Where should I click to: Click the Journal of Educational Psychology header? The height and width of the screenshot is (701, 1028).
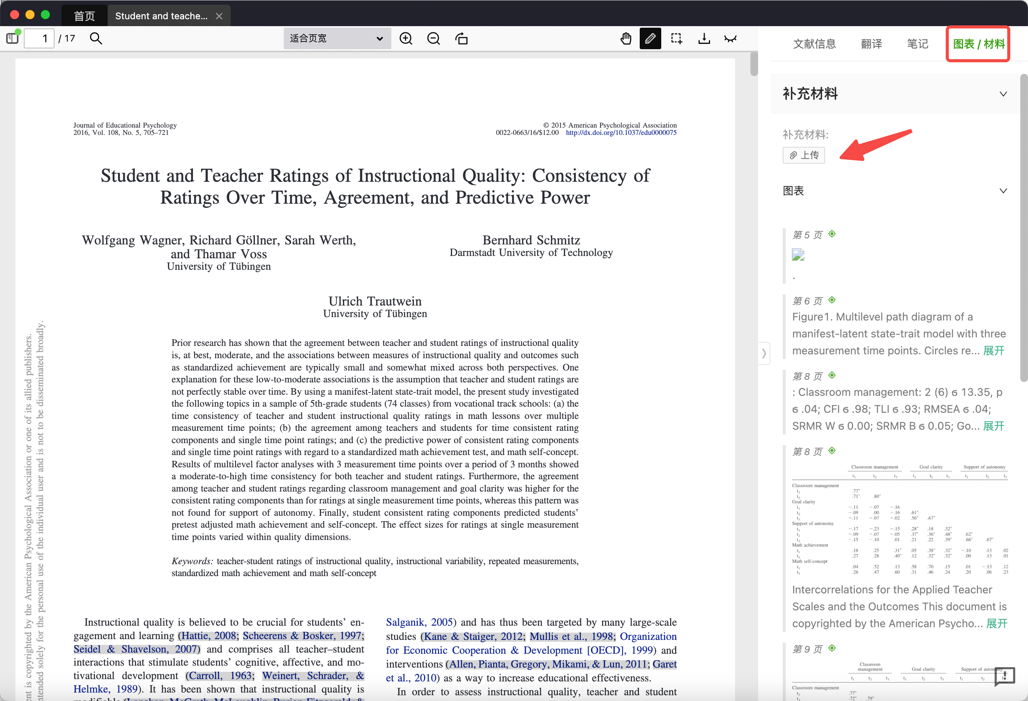click(x=125, y=125)
